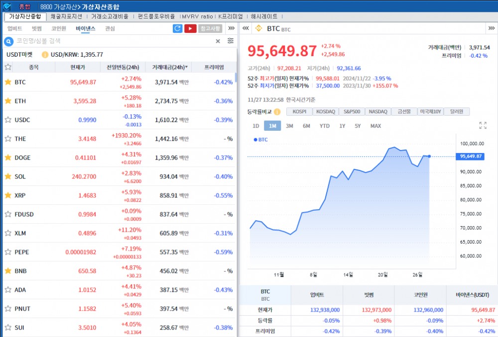Screen dimensions: 498x337
Task: Click the refresh icon above the coin list
Action: (x=178, y=28)
